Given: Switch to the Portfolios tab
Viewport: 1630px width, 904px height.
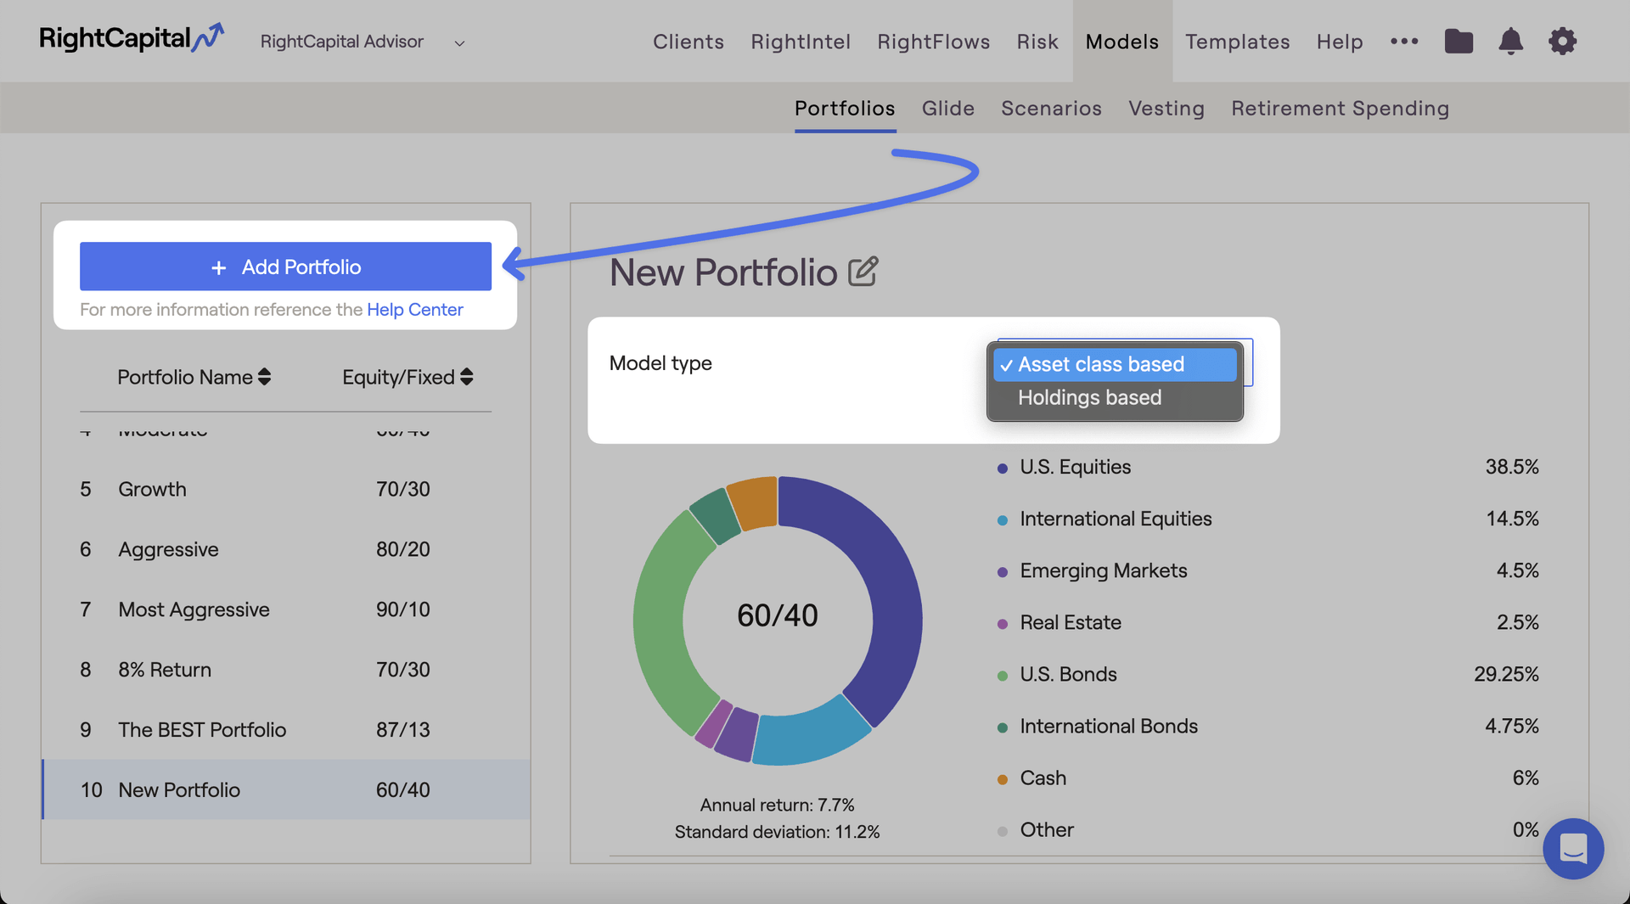Looking at the screenshot, I should (845, 109).
